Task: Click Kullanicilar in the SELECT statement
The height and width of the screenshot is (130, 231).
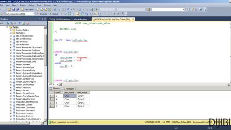Action: 80,40
